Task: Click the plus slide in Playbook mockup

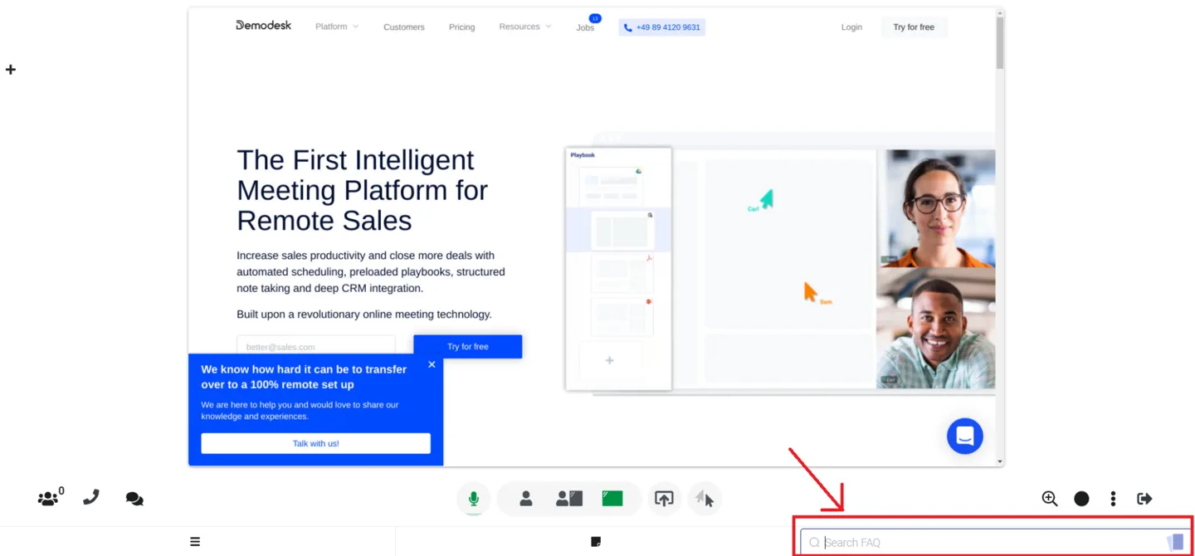Action: (610, 360)
